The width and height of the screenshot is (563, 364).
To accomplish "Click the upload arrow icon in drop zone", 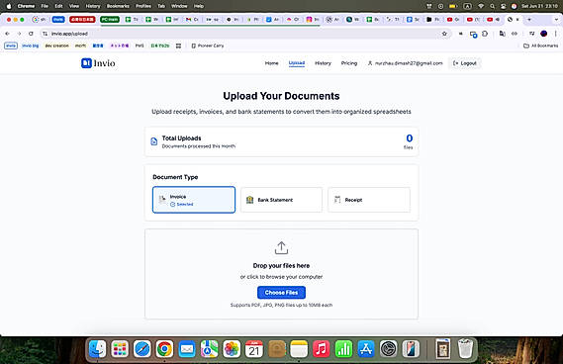I will [x=281, y=247].
